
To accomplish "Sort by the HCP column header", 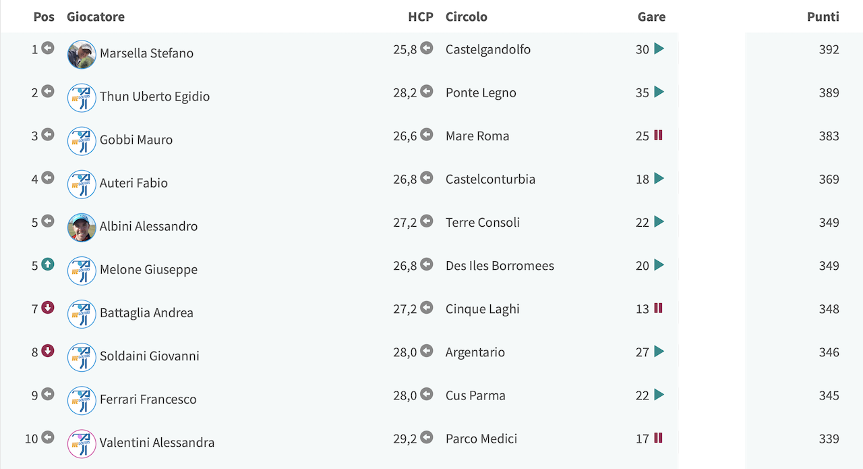I will (x=421, y=17).
